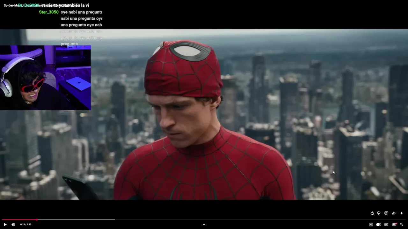
Task: Click the IQ extension button
Action: click(371, 225)
